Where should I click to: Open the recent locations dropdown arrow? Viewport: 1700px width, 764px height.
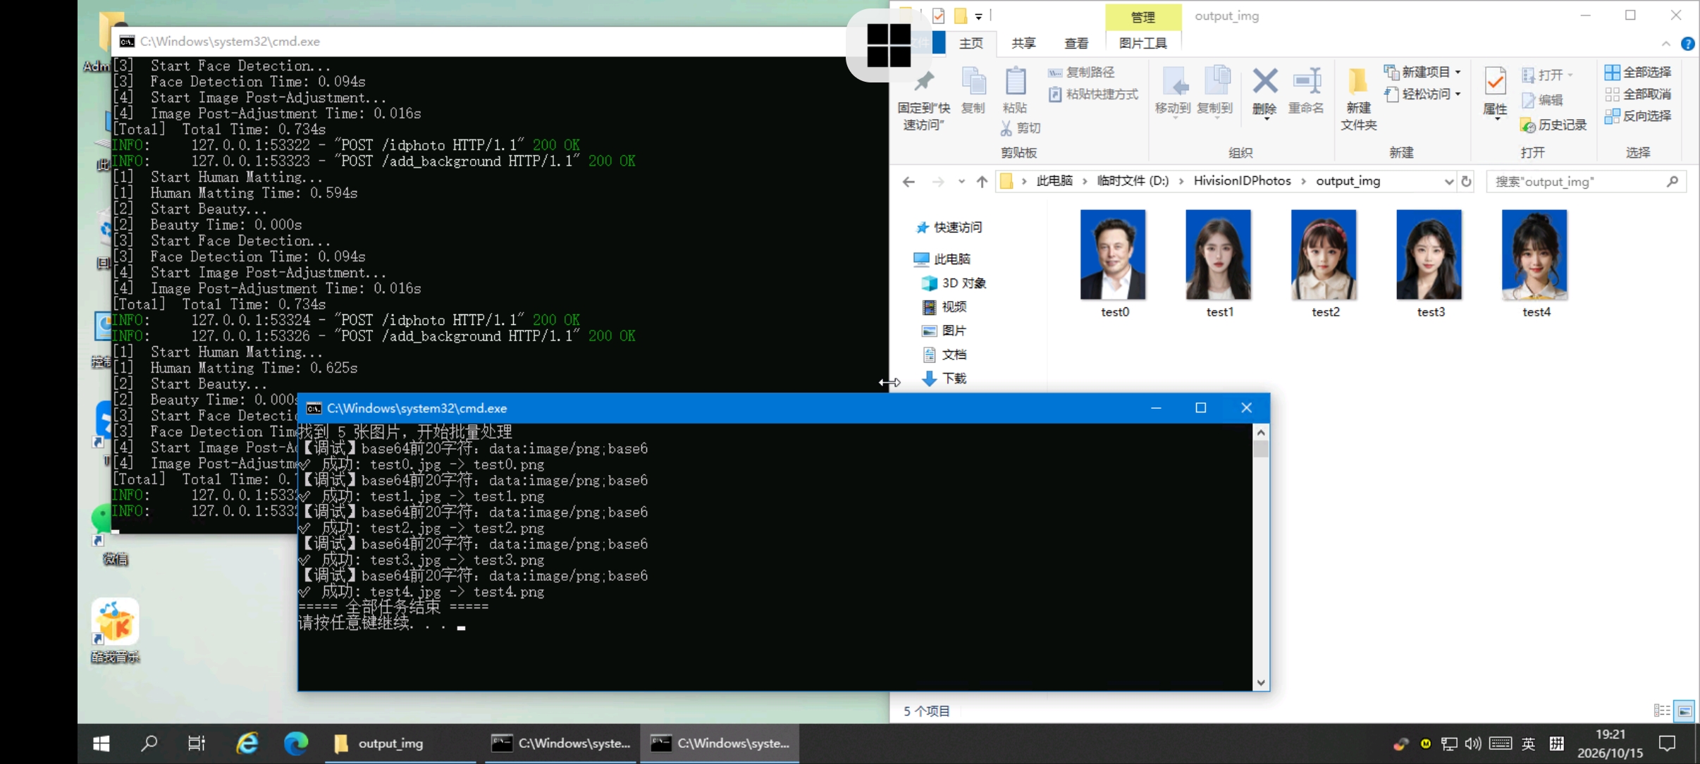(961, 181)
